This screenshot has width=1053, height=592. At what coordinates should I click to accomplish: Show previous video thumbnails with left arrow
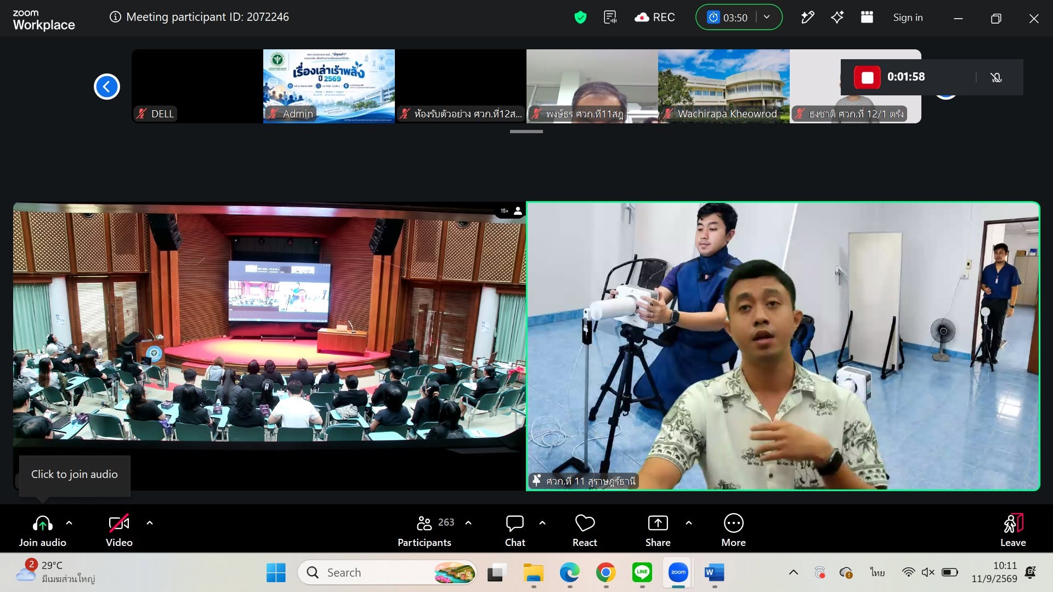(x=107, y=87)
